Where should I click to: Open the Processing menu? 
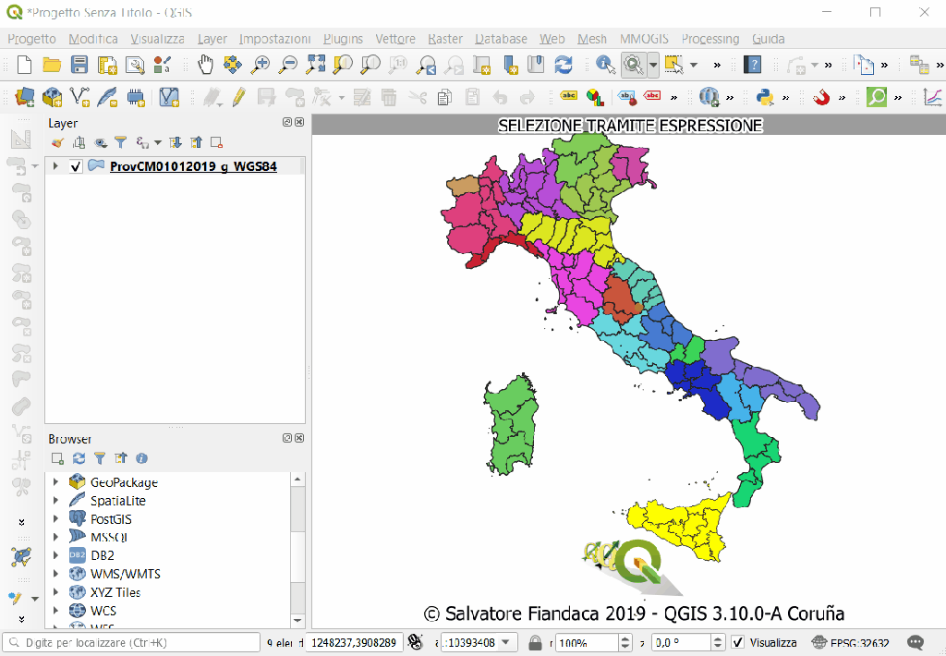pyautogui.click(x=709, y=39)
